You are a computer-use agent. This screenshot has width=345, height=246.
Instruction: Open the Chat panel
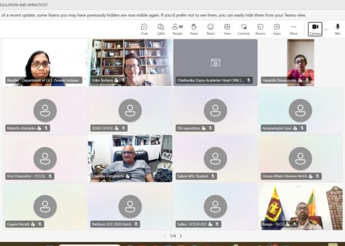[144, 29]
